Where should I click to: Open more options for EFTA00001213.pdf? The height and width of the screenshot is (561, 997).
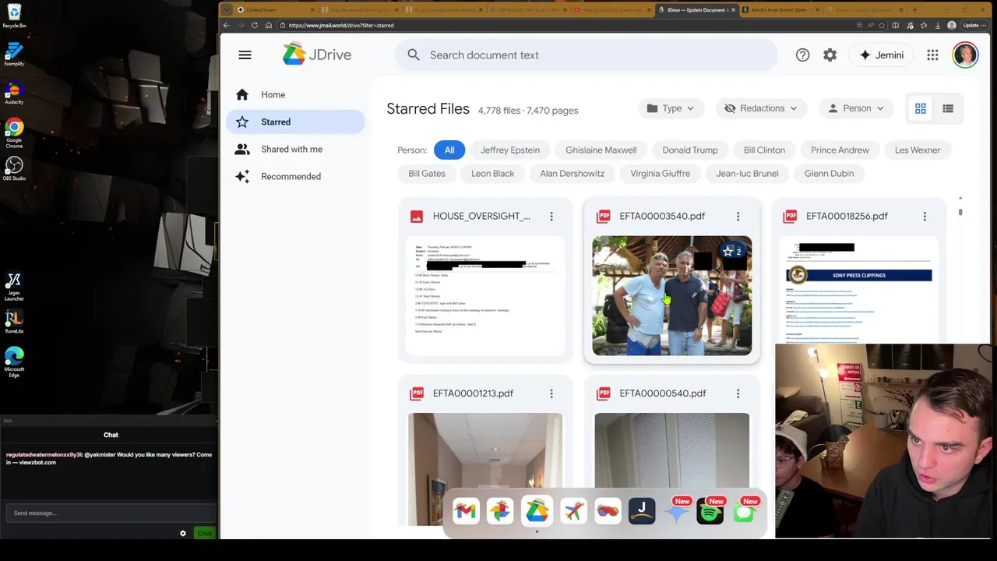[x=551, y=393]
